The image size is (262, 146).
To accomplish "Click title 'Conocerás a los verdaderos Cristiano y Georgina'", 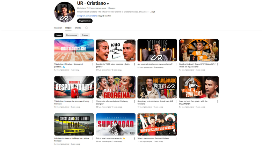I will [112, 103].
